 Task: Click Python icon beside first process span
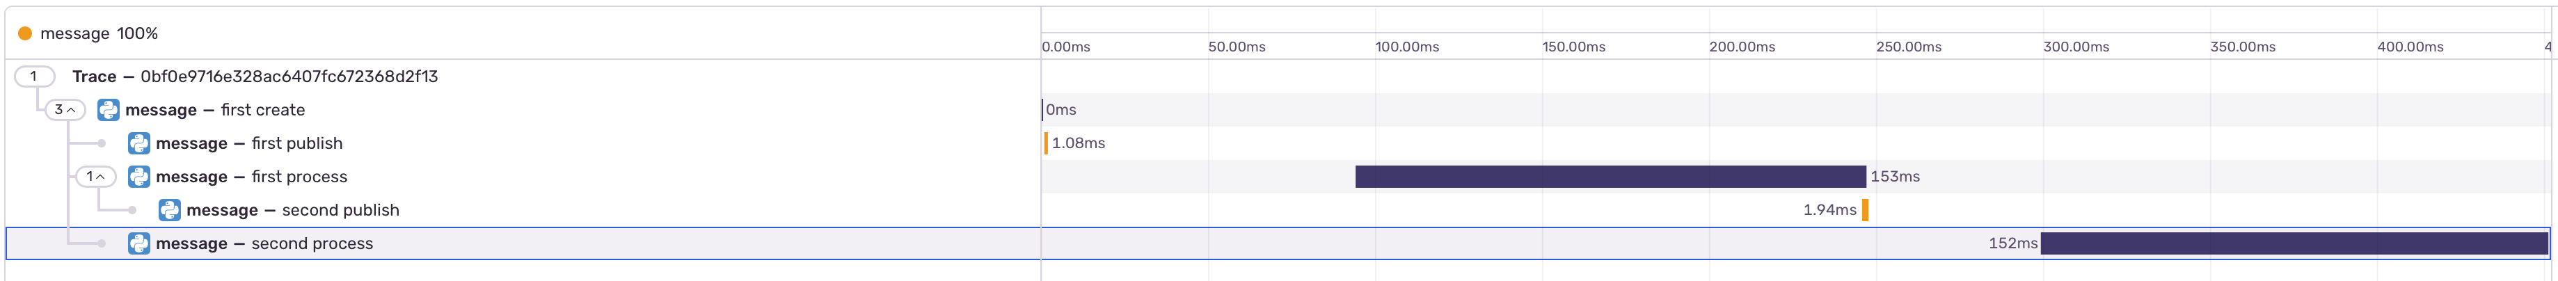pos(139,177)
